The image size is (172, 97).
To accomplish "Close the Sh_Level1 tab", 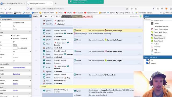I will [91, 17].
